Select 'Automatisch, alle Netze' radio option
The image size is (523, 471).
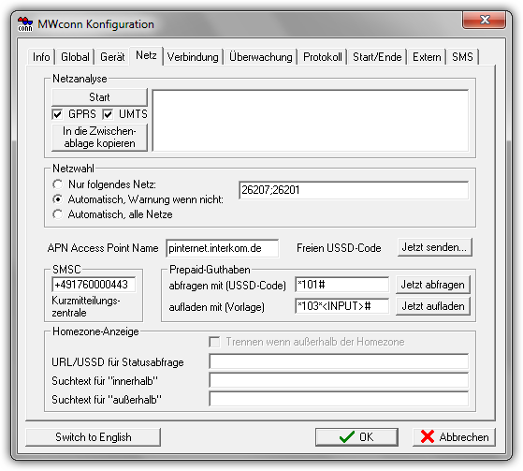pos(58,214)
